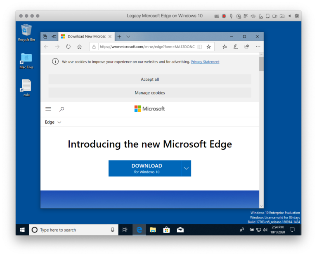
Task: Click the VM sound speaker icon
Action: pyautogui.click(x=253, y=16)
